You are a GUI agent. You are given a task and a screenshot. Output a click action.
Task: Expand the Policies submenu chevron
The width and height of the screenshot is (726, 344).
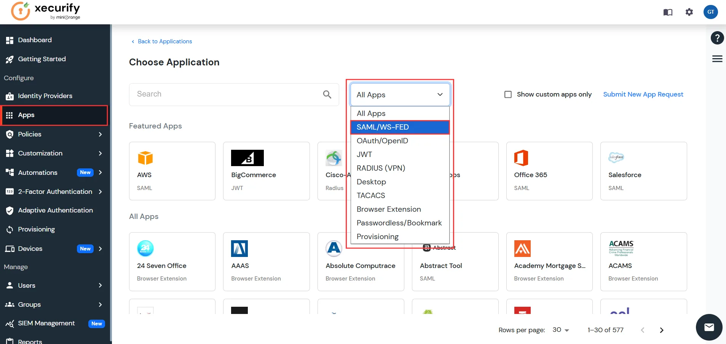point(100,134)
